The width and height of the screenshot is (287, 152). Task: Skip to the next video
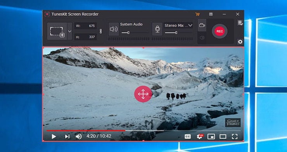pos(67,136)
